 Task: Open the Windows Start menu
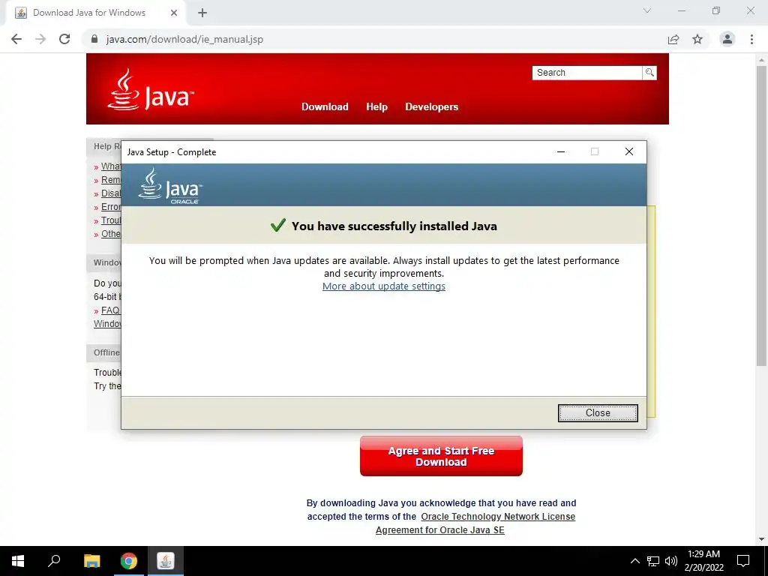[x=18, y=561]
